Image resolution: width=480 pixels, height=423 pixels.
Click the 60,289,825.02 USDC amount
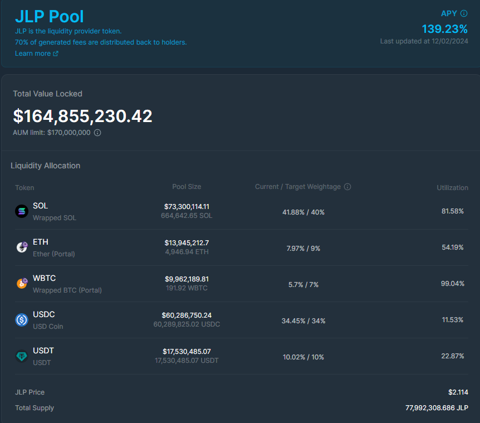187,324
